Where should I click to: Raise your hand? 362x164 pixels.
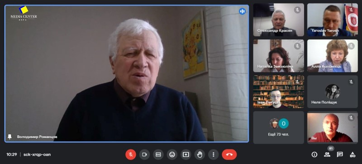(x=200, y=154)
